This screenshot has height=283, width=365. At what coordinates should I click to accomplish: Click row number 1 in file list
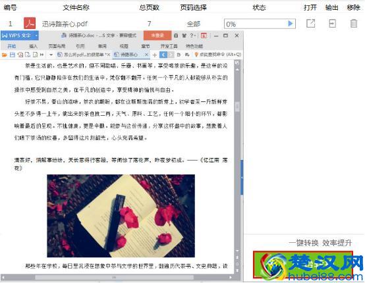coord(11,24)
